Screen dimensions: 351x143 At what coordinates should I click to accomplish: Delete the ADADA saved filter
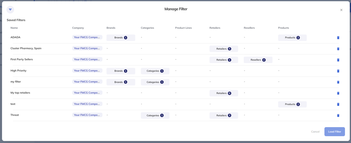[x=338, y=38]
